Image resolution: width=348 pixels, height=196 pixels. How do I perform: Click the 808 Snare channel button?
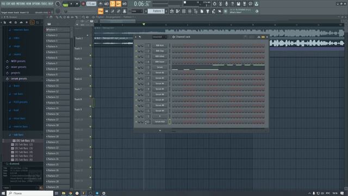pyautogui.click(x=159, y=62)
